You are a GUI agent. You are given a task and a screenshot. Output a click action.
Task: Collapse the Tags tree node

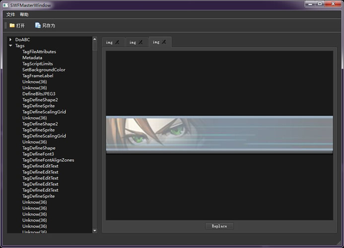click(10, 46)
